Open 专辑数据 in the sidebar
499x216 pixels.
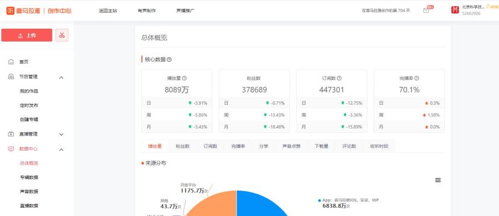point(29,177)
